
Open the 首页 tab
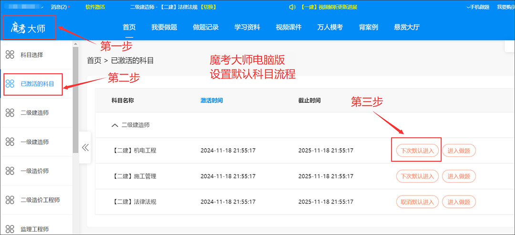pos(129,27)
